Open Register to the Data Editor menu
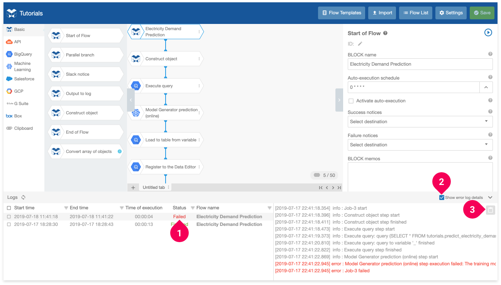Screen dimensions: 501x285 [199, 167]
